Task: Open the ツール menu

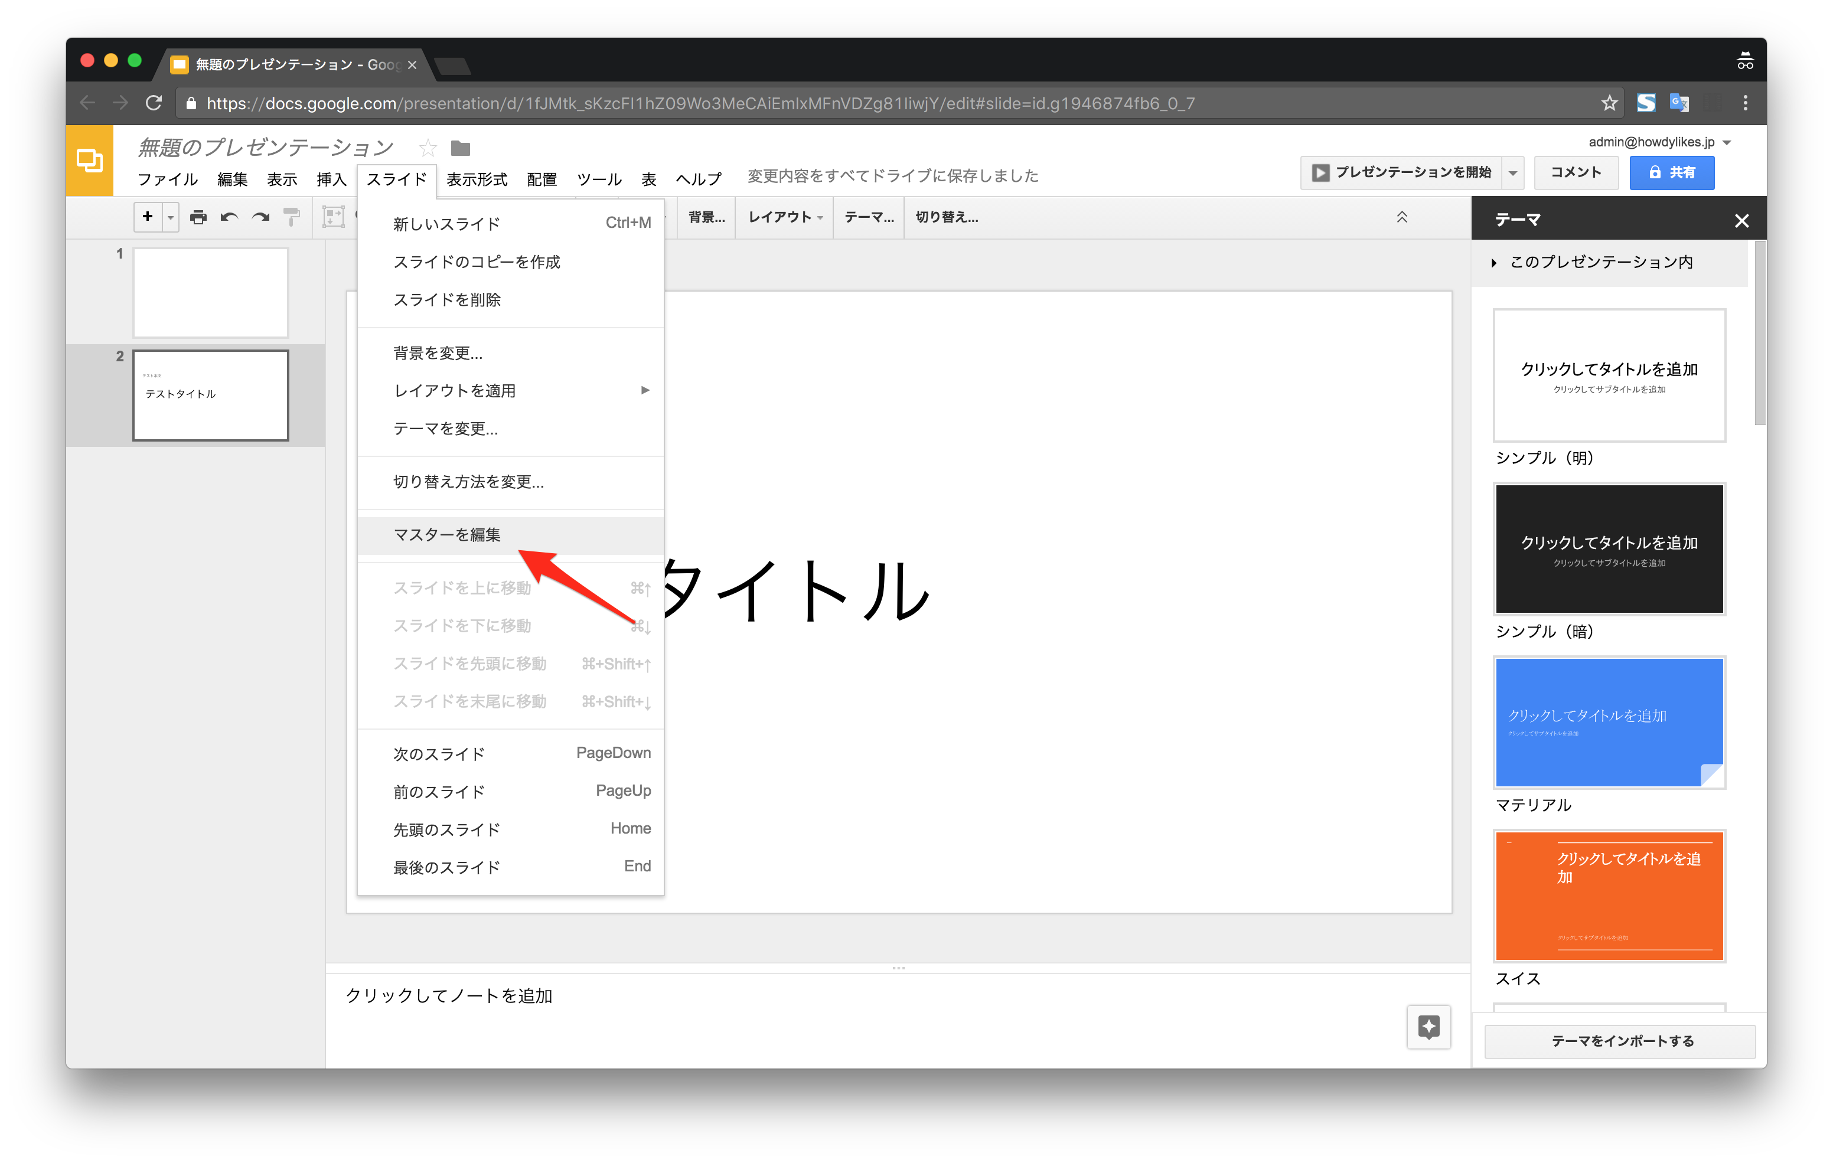Action: tap(598, 179)
